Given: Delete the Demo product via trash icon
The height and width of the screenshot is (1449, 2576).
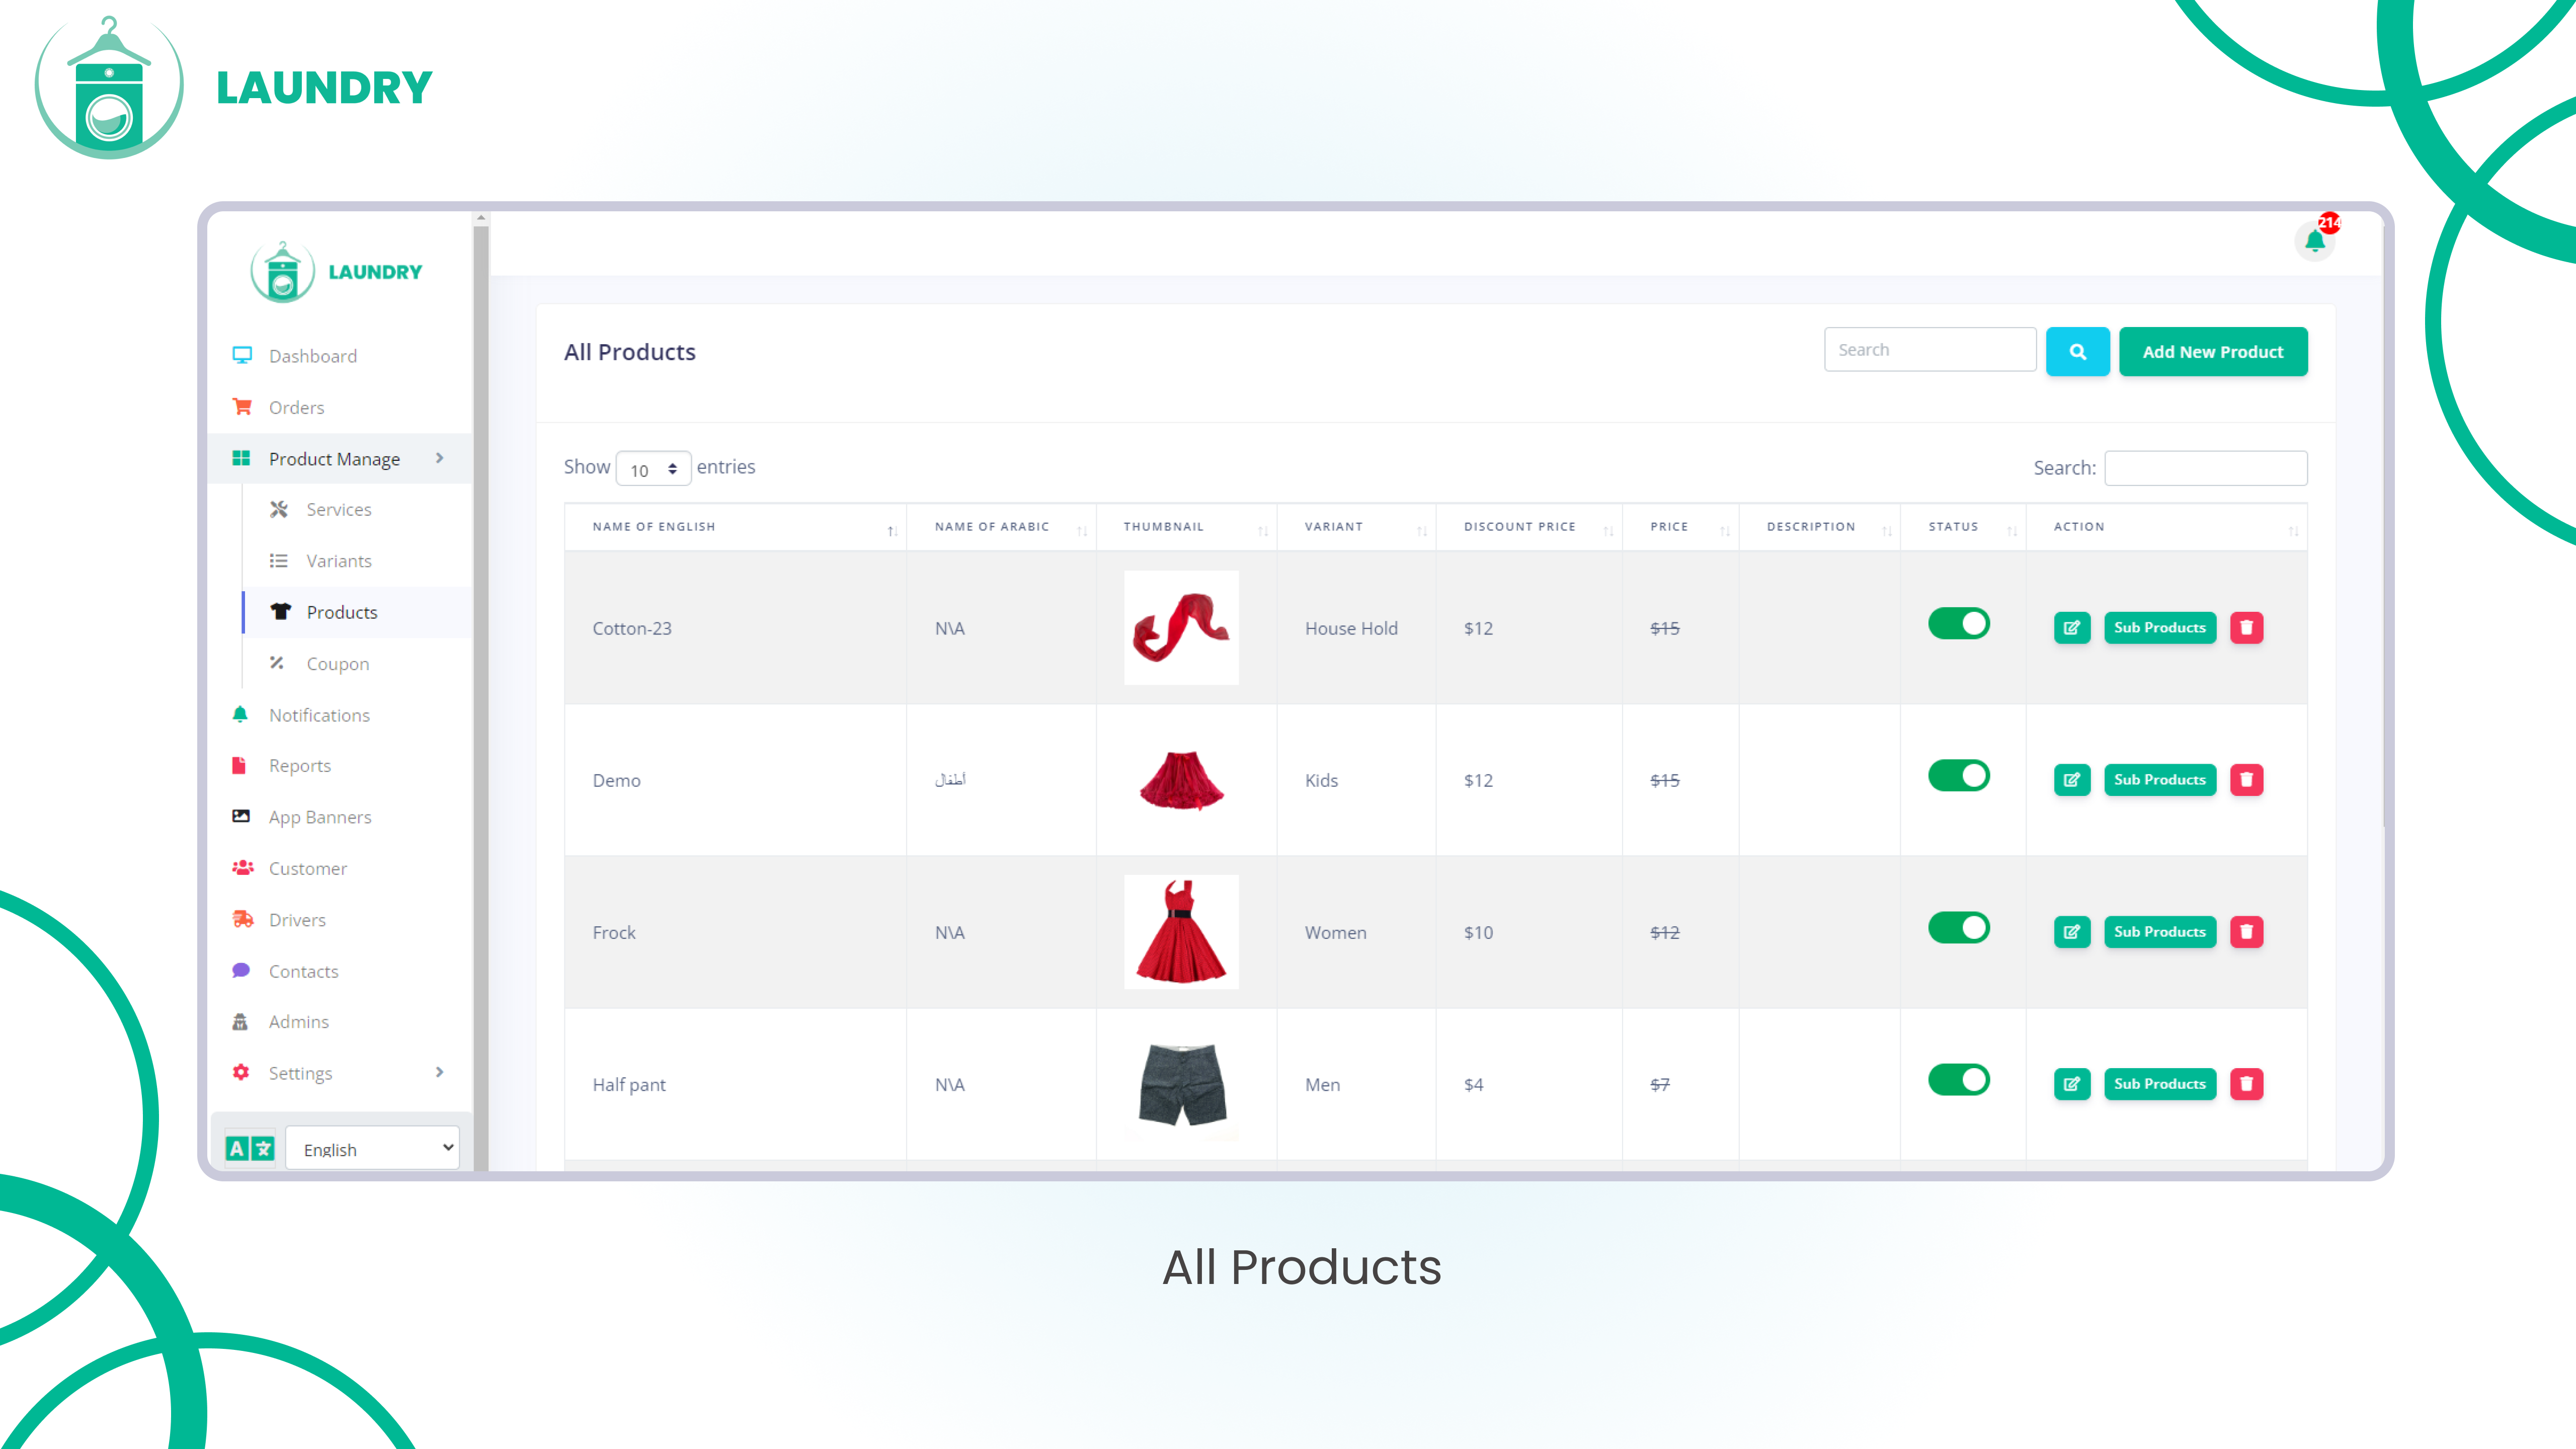Looking at the screenshot, I should click(x=2246, y=780).
